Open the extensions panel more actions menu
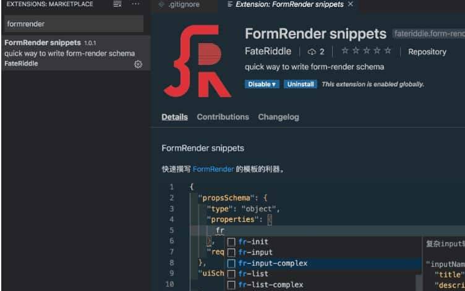 click(135, 4)
